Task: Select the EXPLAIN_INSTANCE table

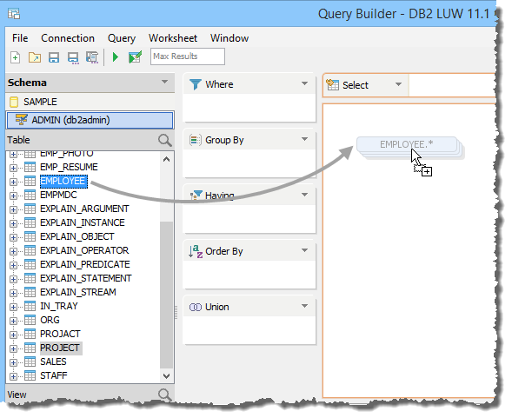Action: pos(83,222)
